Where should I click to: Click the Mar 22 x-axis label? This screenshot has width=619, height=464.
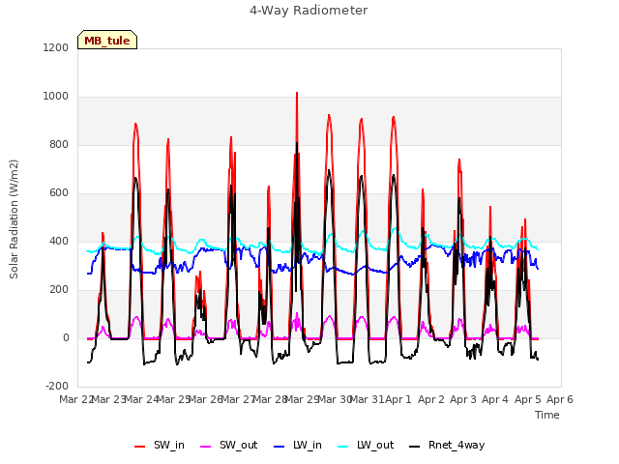[75, 399]
